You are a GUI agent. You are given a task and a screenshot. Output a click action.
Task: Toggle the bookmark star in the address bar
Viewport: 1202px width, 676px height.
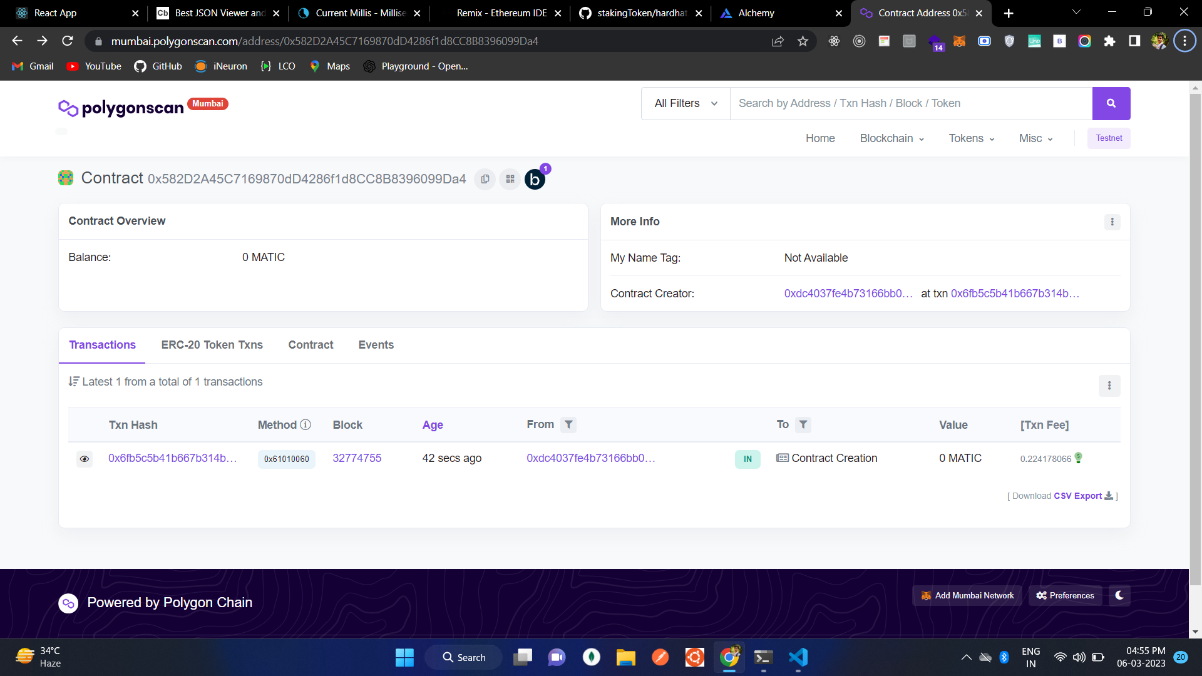[x=803, y=41]
